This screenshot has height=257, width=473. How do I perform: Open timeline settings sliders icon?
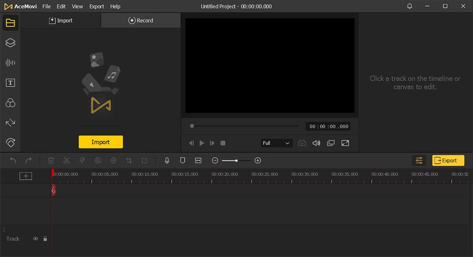(419, 161)
